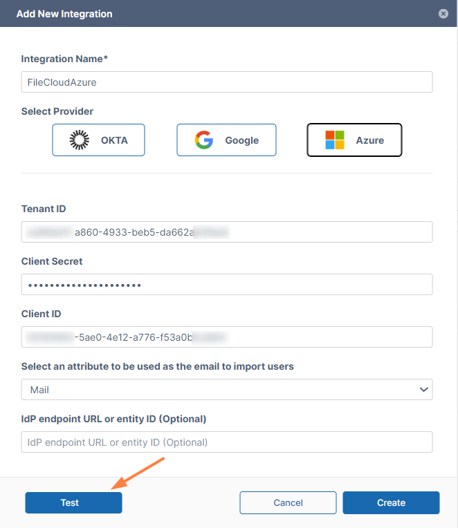Screen dimensions: 458x528
Task: Click the Microsoft Azure logo
Action: tap(335, 140)
